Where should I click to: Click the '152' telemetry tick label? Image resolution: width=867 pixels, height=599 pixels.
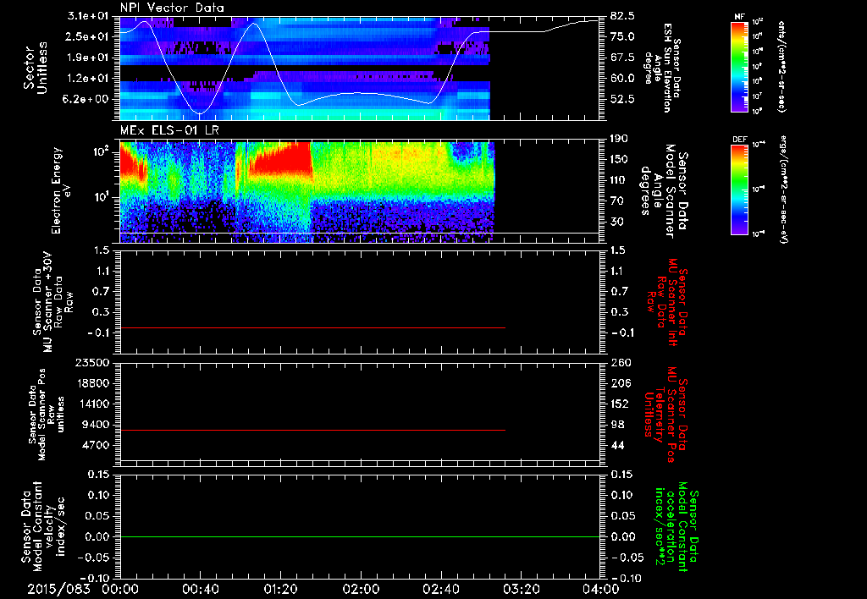pyautogui.click(x=620, y=404)
